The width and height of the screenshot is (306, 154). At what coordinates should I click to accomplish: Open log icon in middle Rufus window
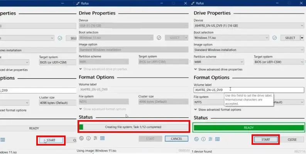click(102, 138)
